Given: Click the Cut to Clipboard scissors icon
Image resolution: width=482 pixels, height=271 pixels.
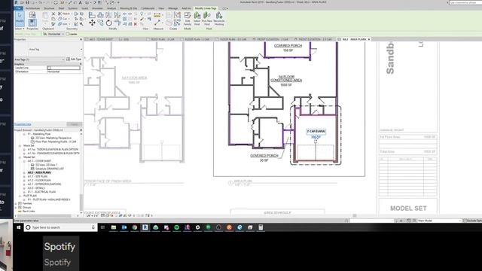Looking at the screenshot, I should (x=53, y=14).
